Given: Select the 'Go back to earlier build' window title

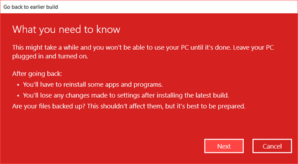Looking at the screenshot, I should 31,7.
